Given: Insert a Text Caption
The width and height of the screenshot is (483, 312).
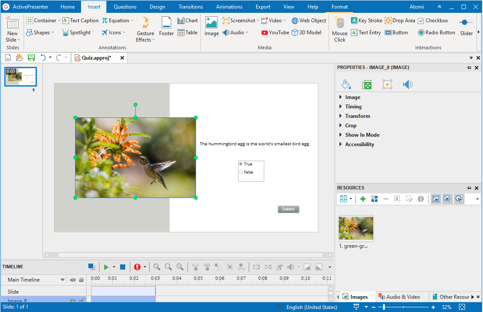Looking at the screenshot, I should point(80,21).
